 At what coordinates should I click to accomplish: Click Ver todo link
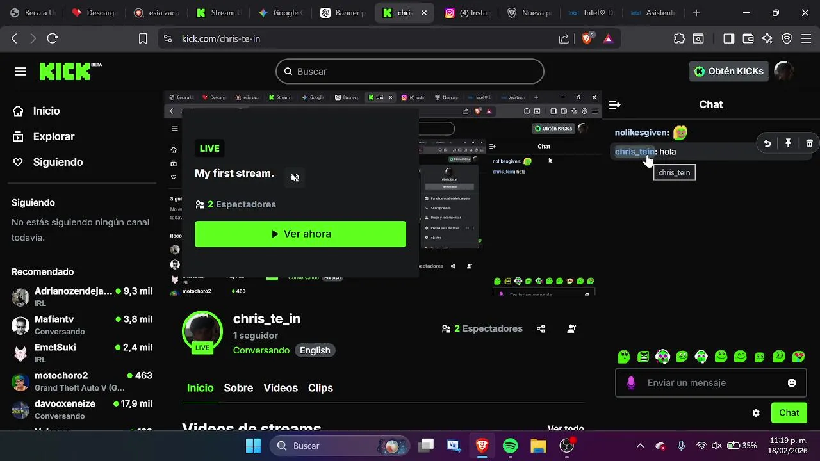566,428
